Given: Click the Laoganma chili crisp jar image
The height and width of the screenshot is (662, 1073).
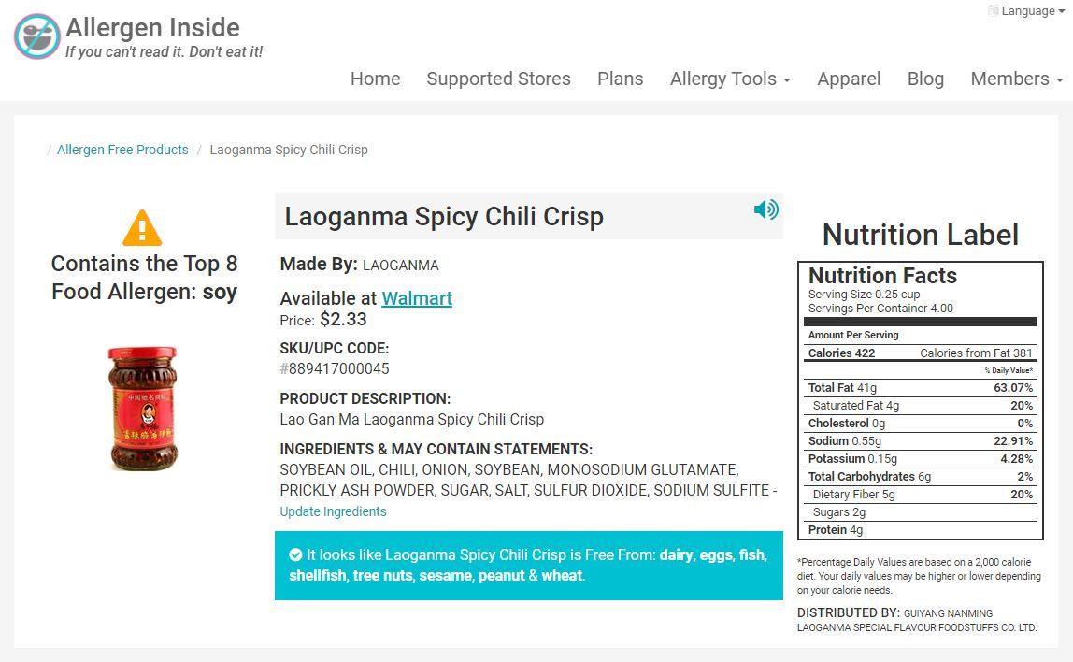Looking at the screenshot, I should (142, 408).
